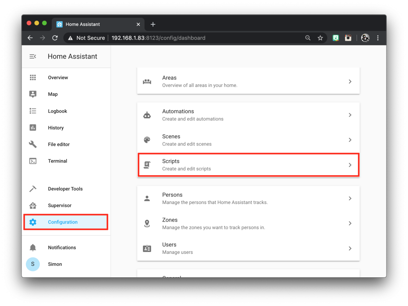Click the Automations robot icon

147,115
